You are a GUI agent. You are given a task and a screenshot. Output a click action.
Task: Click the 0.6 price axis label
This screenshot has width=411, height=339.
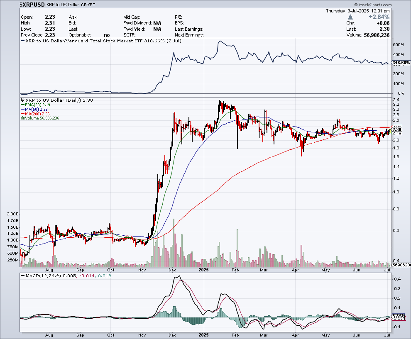[x=396, y=231]
